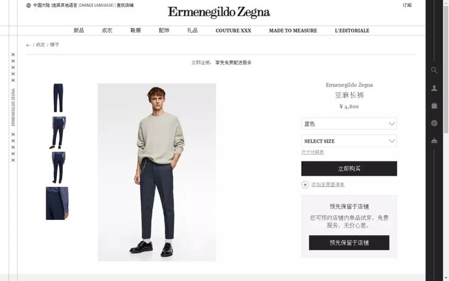Select the first trousers front thumbnail
Screen dimensions: 449x281
[58, 98]
